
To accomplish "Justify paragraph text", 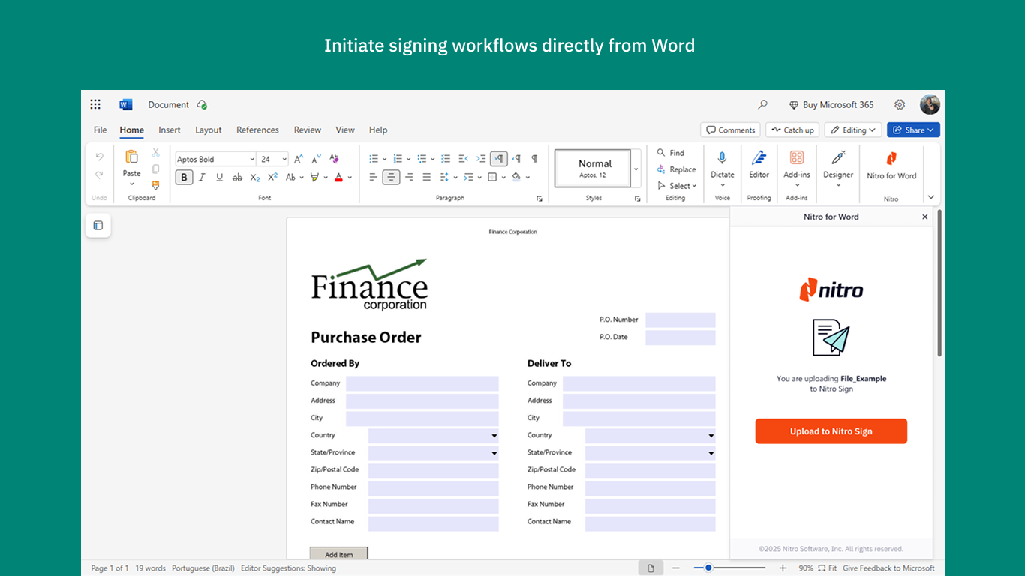I will pyautogui.click(x=427, y=178).
